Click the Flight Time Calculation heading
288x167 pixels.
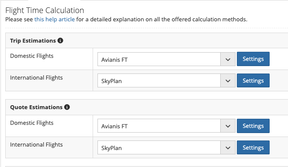point(45,10)
